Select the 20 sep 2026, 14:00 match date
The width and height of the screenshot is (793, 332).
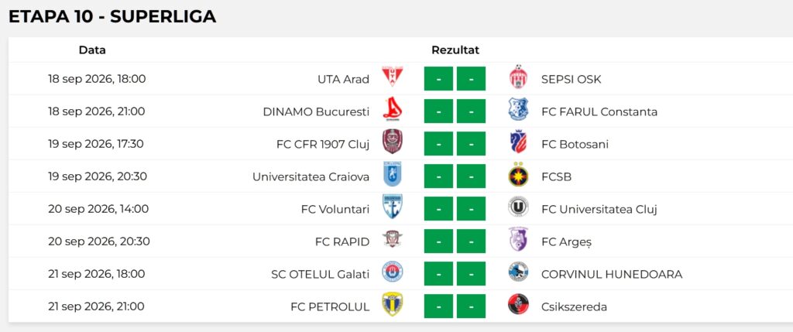coord(98,209)
